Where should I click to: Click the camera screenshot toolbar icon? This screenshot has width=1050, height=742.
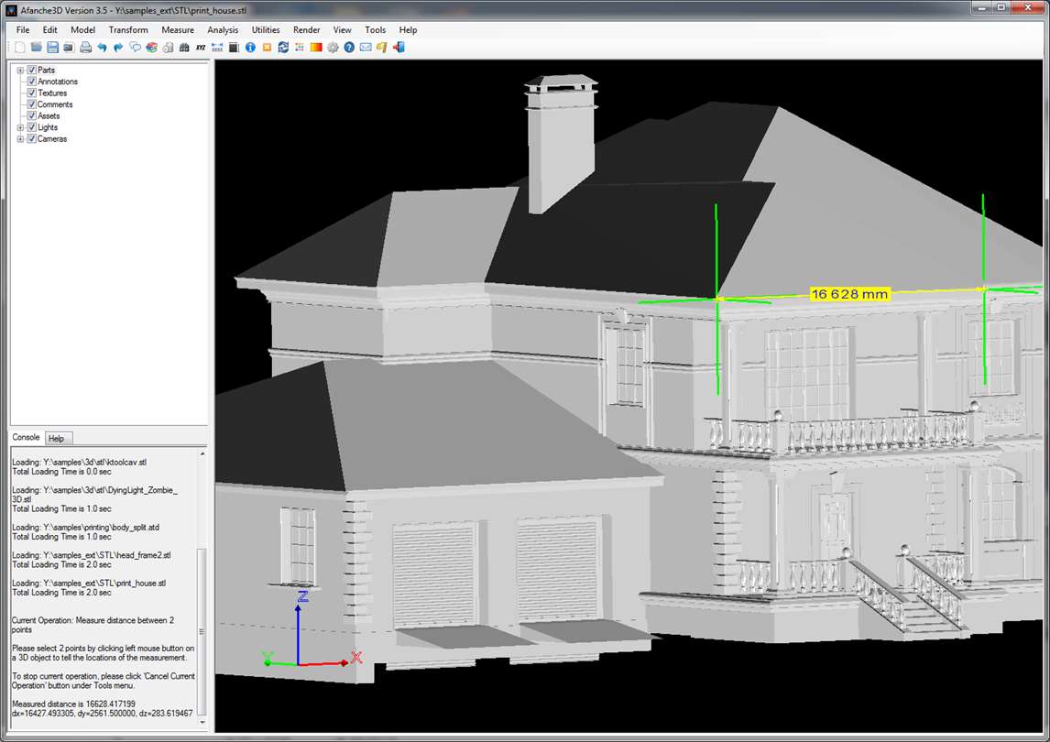click(x=69, y=48)
